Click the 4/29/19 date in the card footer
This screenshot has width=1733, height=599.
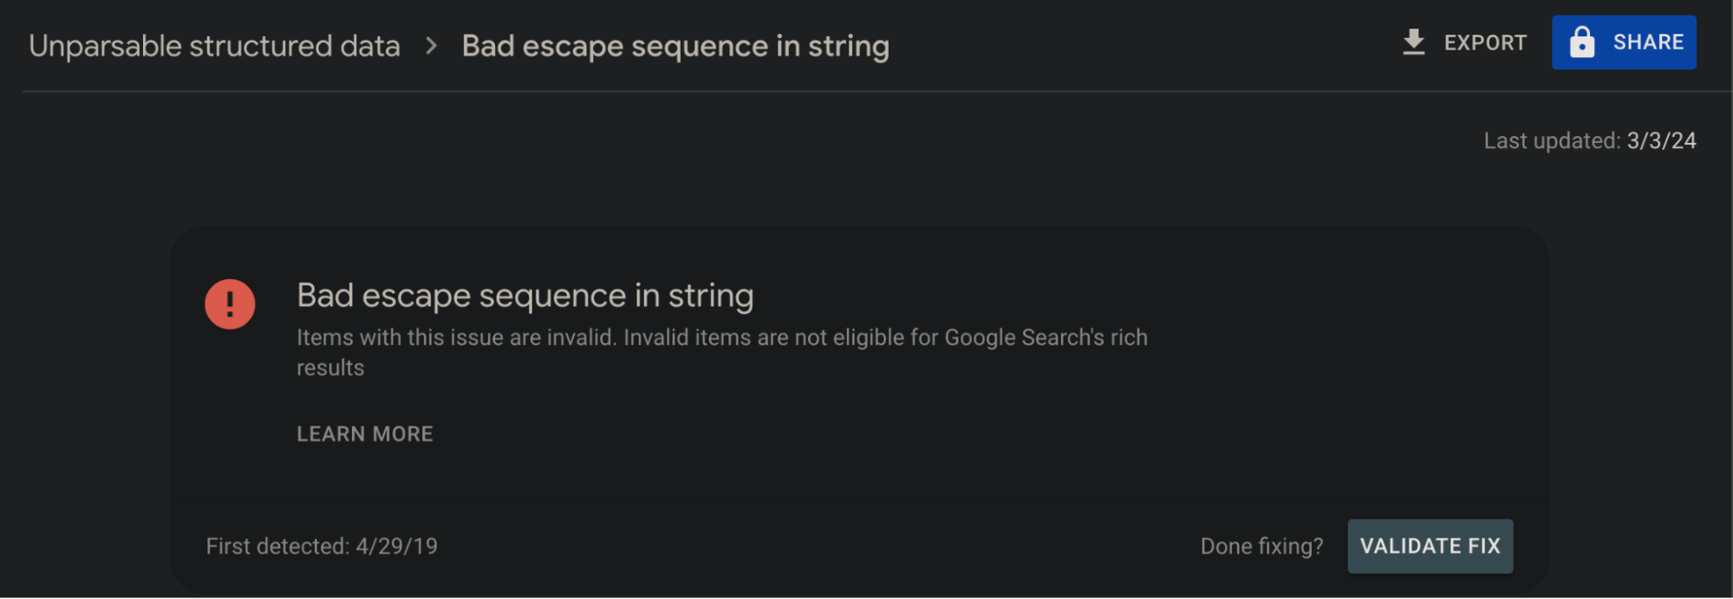tap(396, 546)
